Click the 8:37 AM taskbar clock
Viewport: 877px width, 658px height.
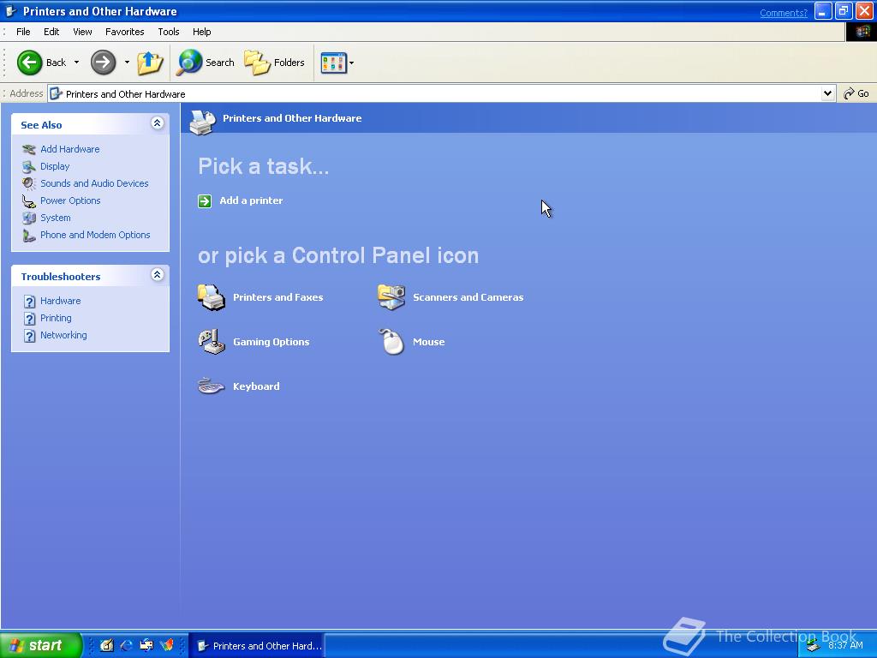(845, 645)
